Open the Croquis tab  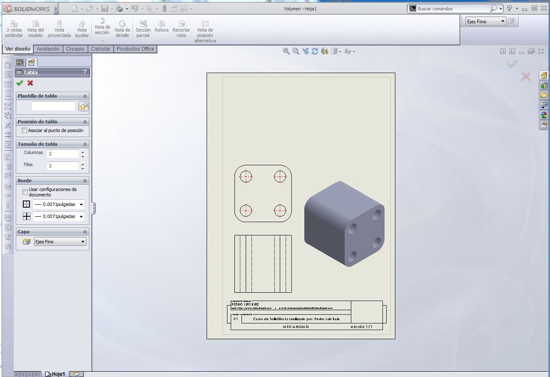(x=75, y=49)
